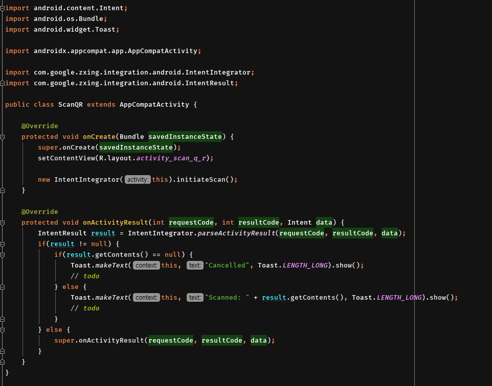Viewport: 492px width, 386px height.
Task: Fold the if(result.getContents() == null) block
Action: coord(2,255)
